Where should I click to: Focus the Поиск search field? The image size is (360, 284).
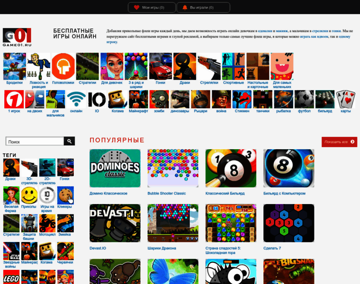(35, 141)
